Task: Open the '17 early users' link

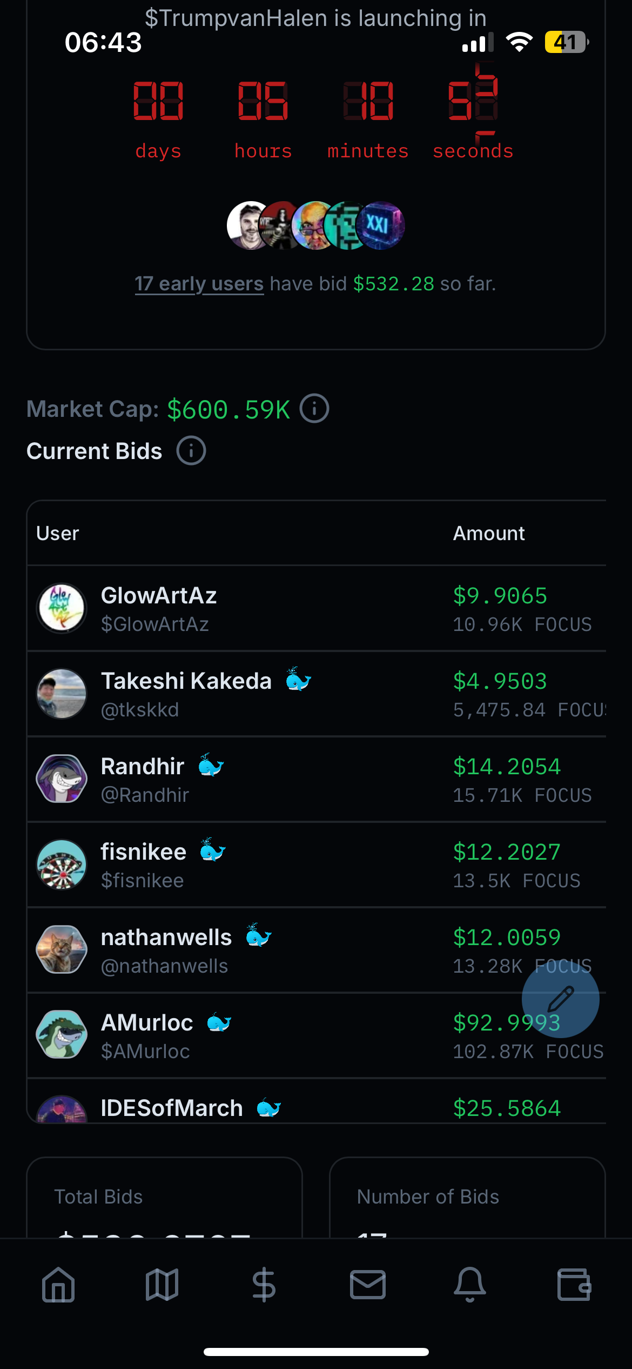Action: (x=199, y=284)
